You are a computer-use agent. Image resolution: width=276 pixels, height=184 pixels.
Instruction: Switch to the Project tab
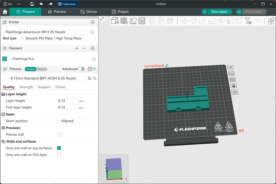tap(120, 12)
